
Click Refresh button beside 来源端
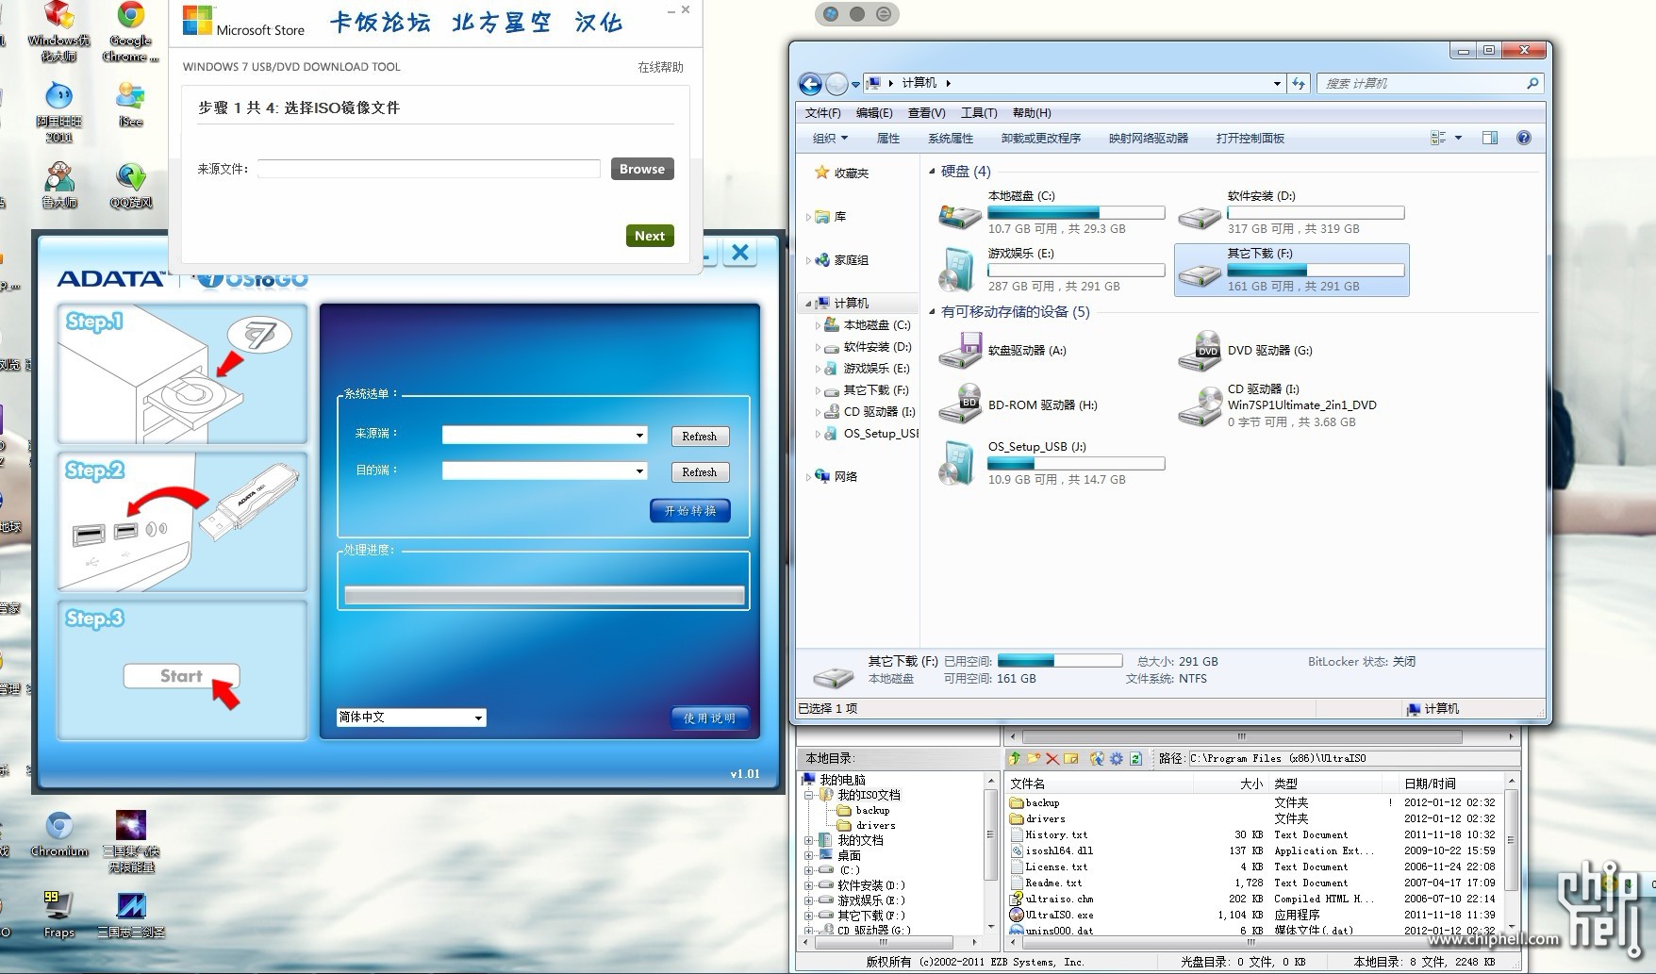pos(700,436)
